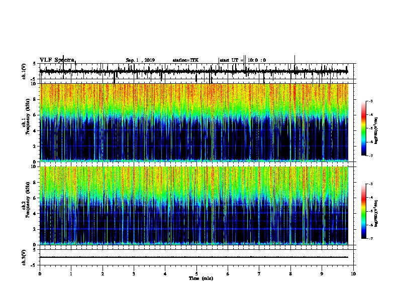Click the "Time (min)" axis label
The height and width of the screenshot is (307, 398).
click(201, 278)
